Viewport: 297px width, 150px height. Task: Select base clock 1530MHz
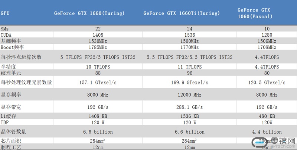pos(98,41)
